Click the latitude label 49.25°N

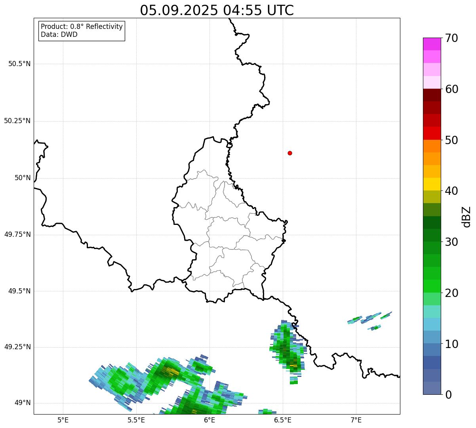click(x=17, y=347)
